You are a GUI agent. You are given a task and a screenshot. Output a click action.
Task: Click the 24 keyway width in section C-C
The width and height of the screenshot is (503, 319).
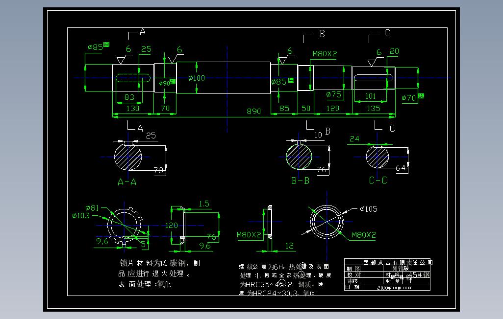click(354, 138)
